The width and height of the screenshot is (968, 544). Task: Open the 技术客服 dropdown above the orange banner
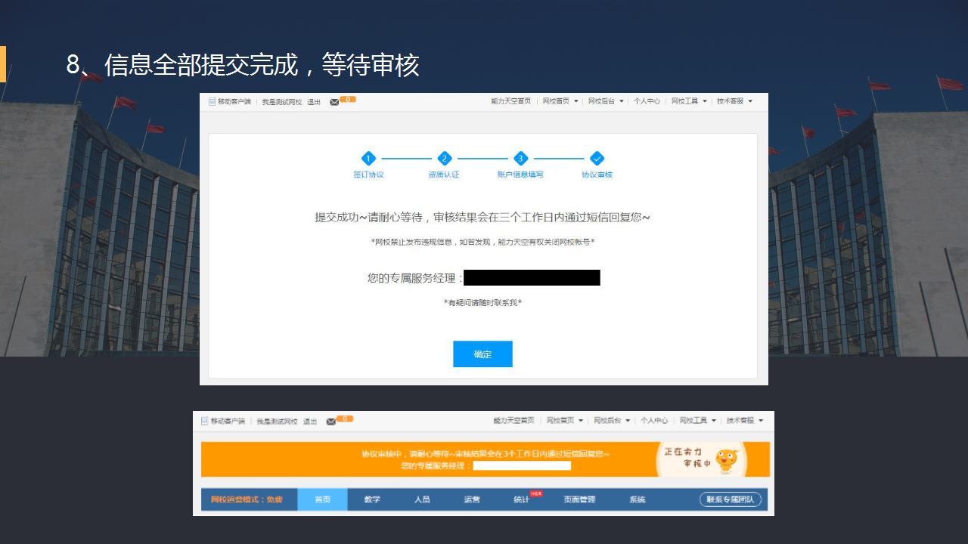pyautogui.click(x=745, y=420)
